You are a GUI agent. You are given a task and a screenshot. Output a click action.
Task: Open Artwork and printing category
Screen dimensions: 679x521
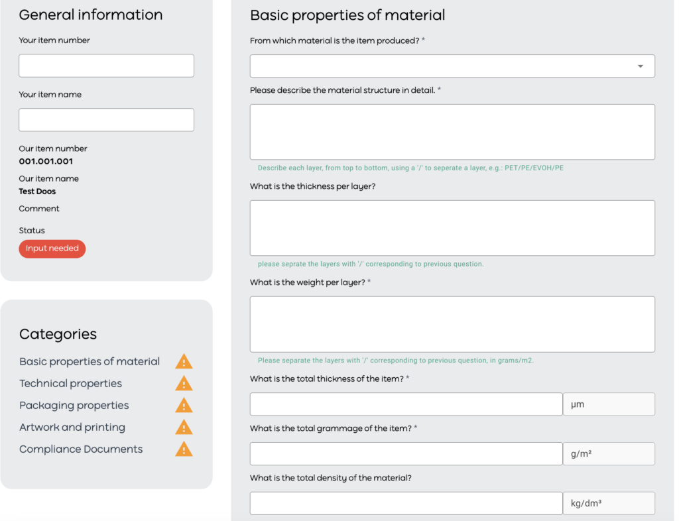[x=72, y=427]
